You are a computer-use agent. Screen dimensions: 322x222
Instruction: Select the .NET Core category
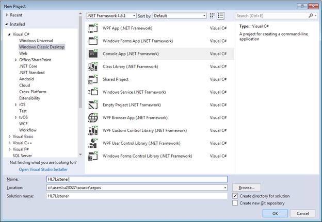click(28, 66)
